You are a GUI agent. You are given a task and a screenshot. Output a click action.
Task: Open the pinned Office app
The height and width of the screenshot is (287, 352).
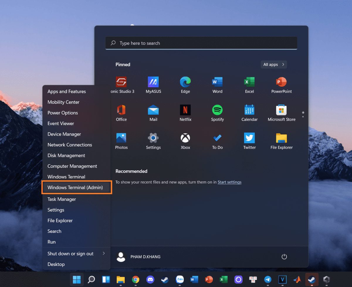121,113
